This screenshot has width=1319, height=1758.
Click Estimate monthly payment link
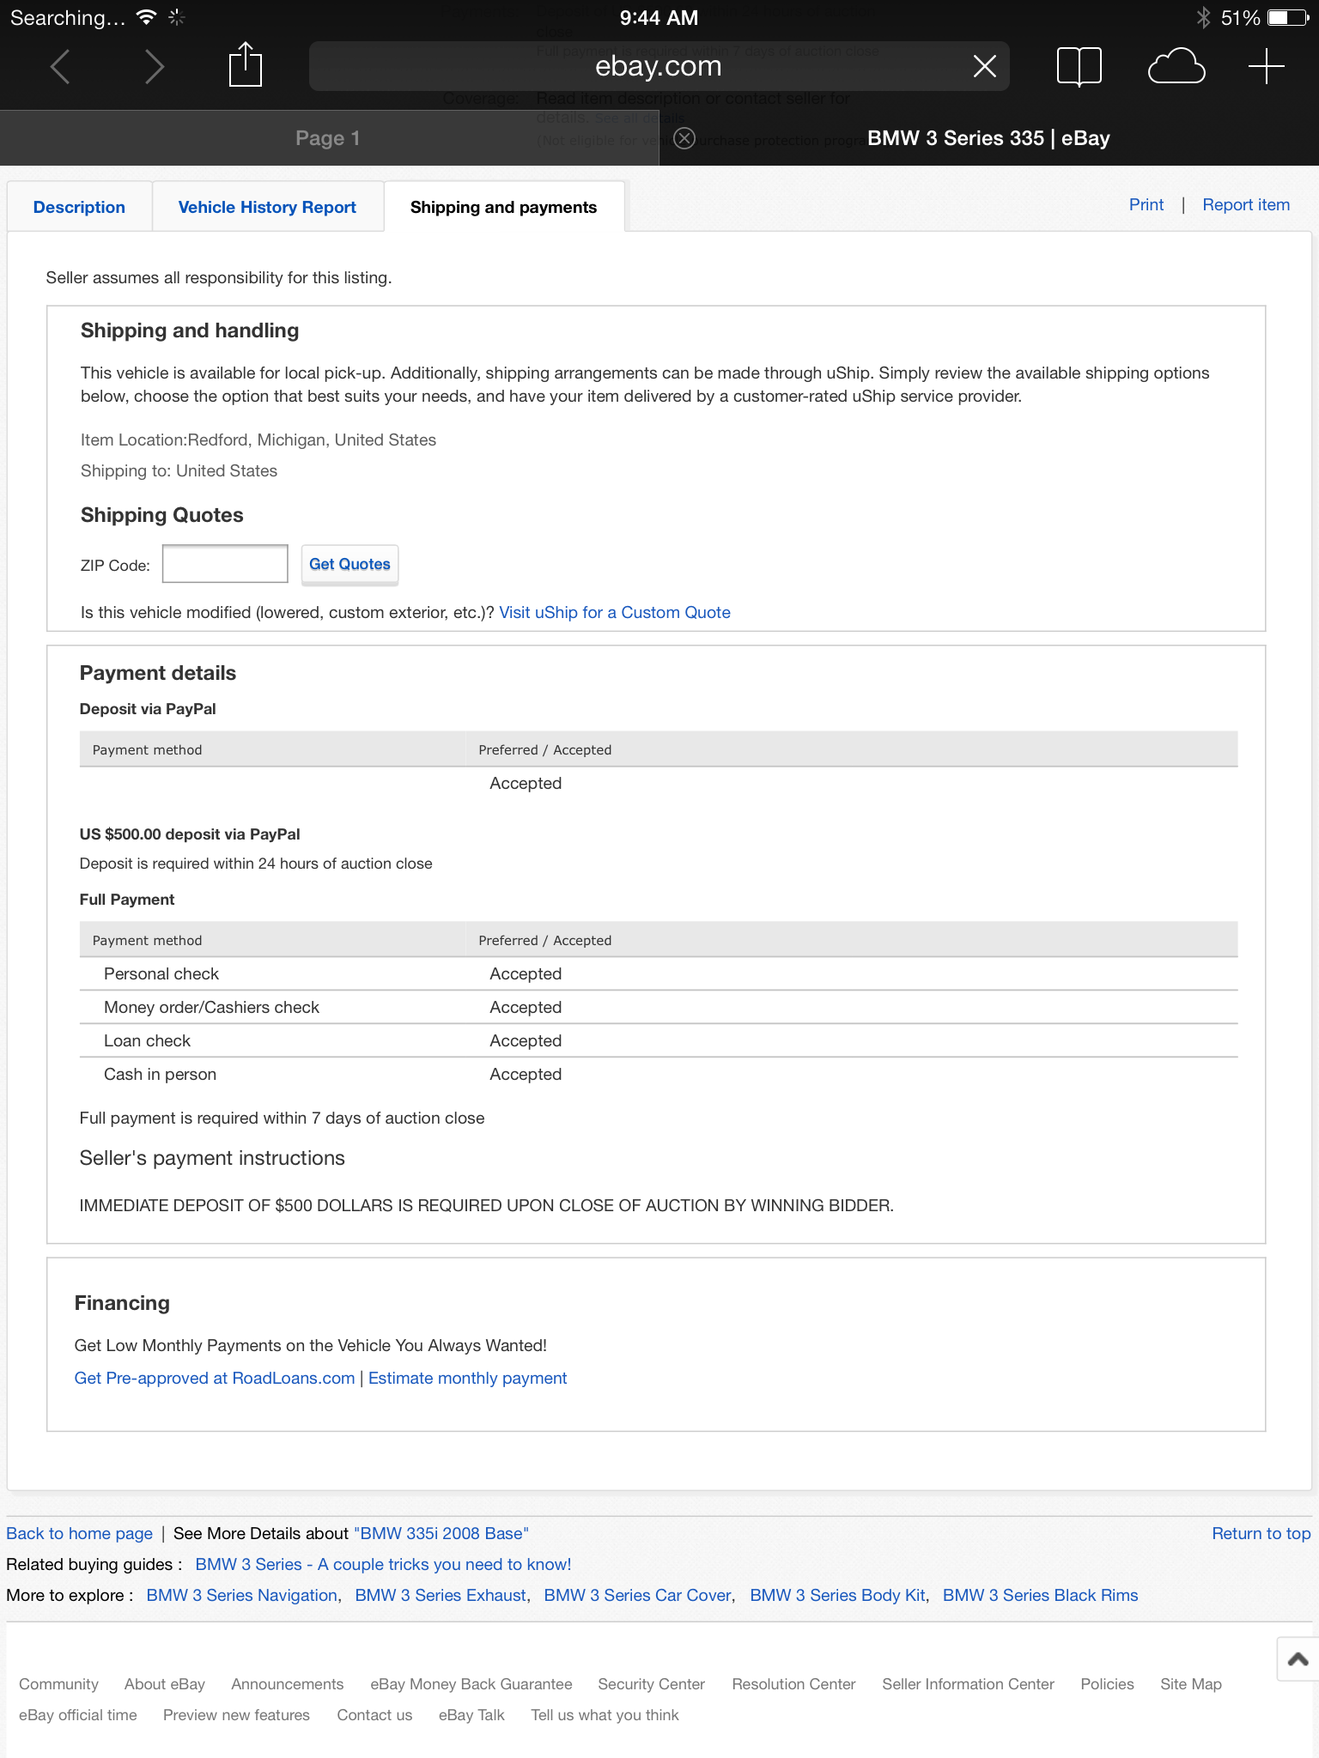(x=467, y=1378)
